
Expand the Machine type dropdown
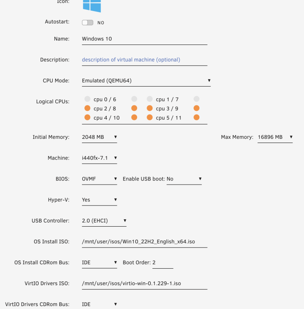click(x=99, y=158)
